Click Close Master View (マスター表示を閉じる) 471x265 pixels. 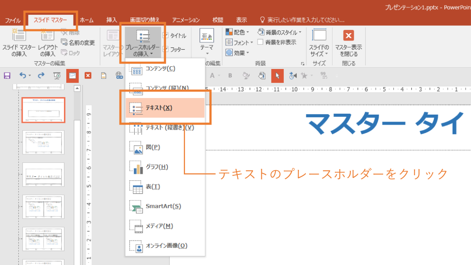click(x=349, y=43)
